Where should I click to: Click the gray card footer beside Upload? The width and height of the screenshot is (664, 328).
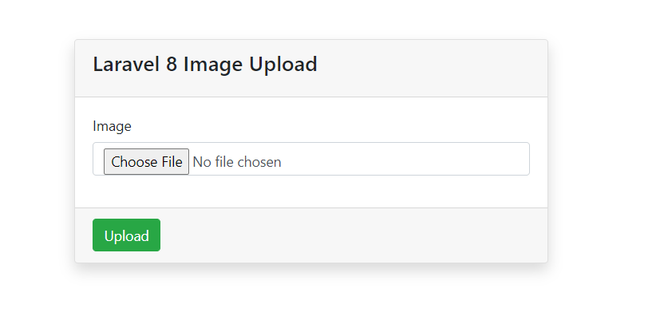(351, 235)
